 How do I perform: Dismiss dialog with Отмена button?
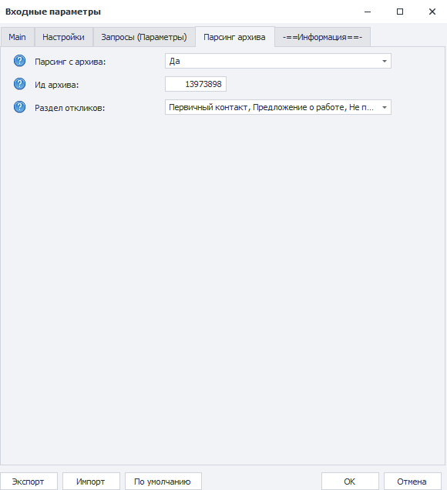click(412, 482)
